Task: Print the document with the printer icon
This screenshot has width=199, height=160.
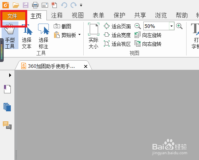Action: [35, 5]
